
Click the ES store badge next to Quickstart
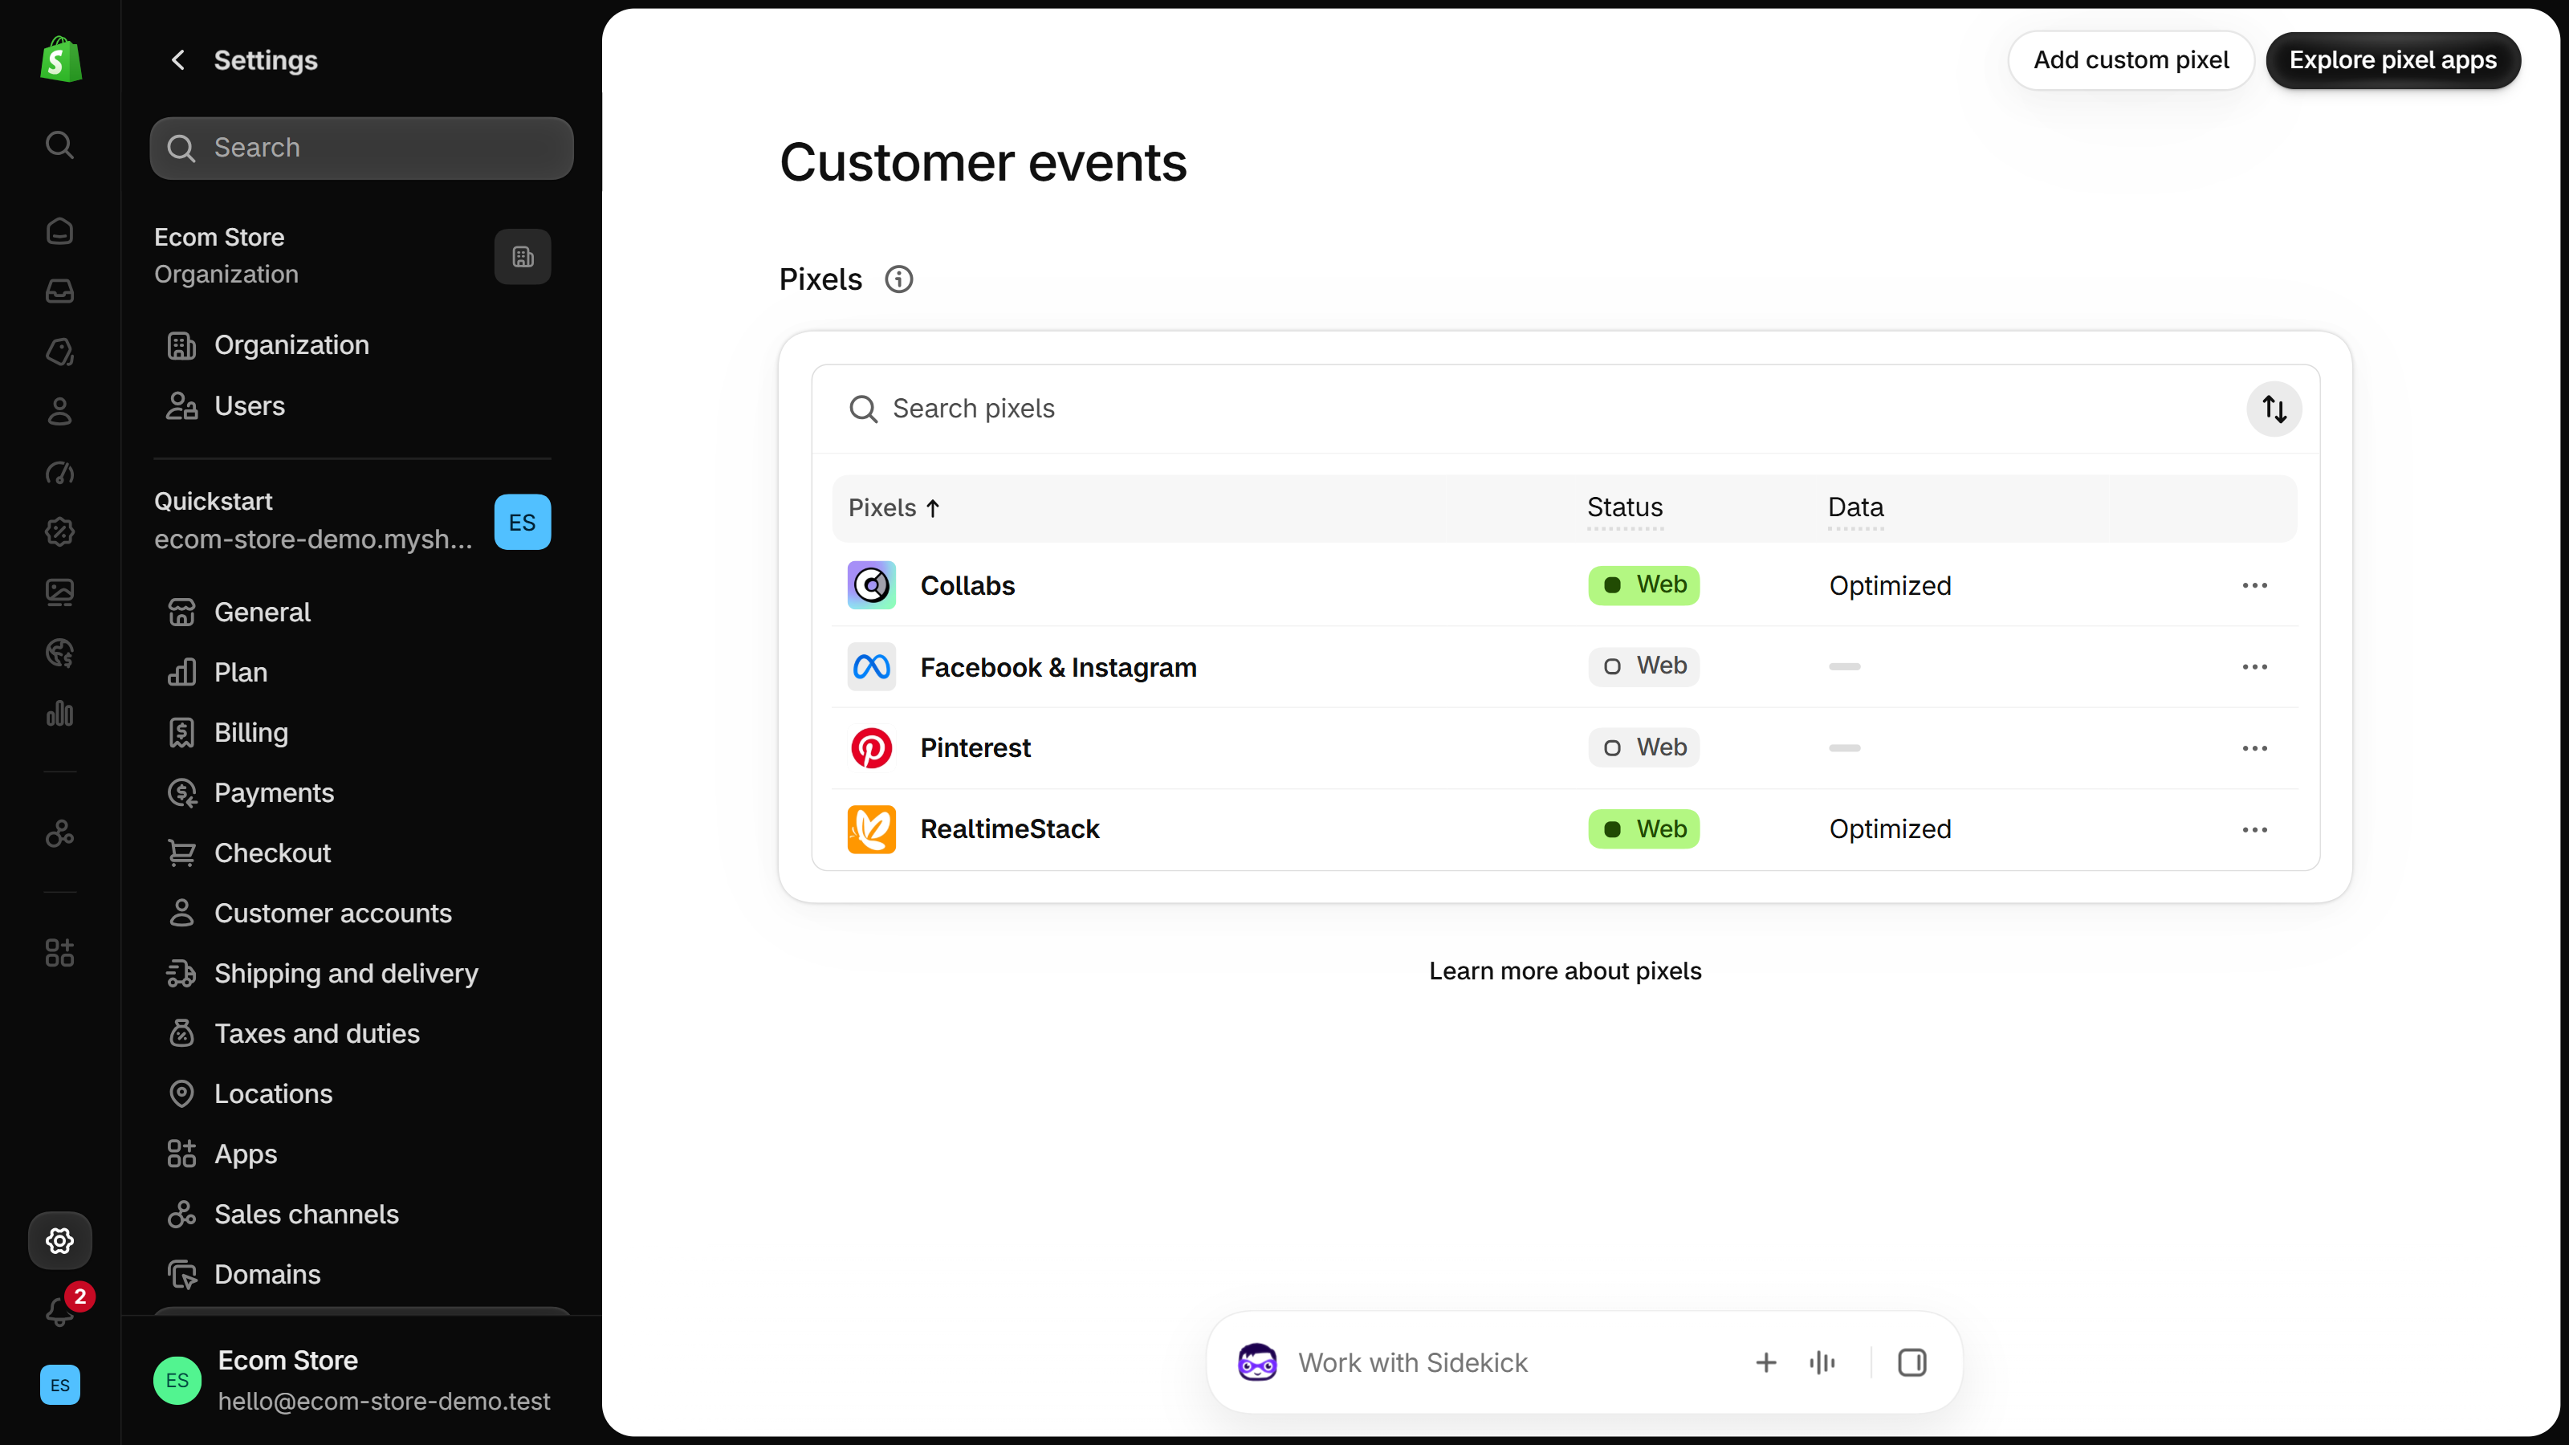(523, 522)
